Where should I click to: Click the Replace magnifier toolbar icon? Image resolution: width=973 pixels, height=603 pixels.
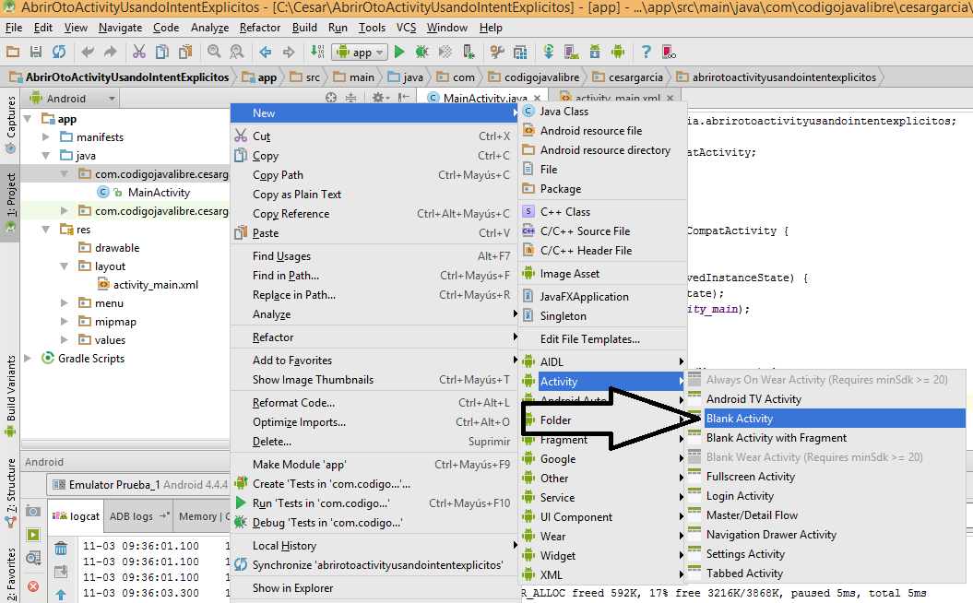pos(236,53)
